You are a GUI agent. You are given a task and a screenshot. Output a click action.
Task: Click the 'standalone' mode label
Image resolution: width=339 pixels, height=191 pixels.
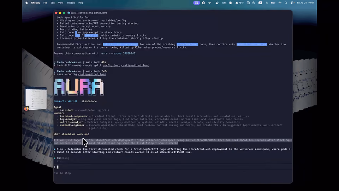[x=89, y=101]
